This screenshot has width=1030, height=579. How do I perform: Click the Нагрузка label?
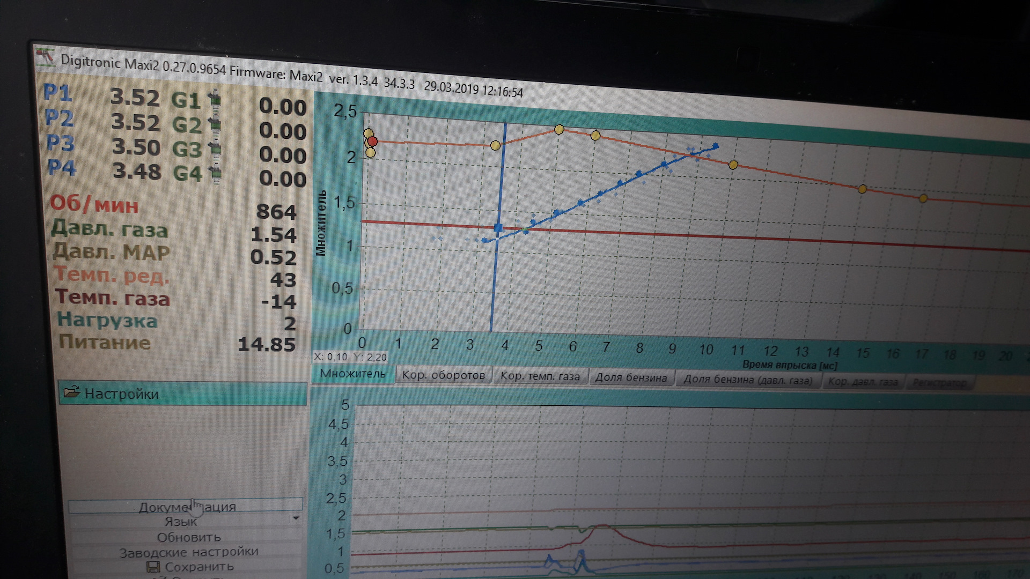[x=107, y=321]
